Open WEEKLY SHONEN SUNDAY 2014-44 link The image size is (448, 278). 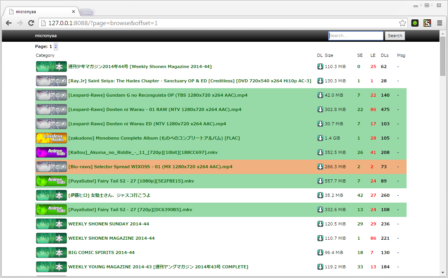tap(109, 224)
